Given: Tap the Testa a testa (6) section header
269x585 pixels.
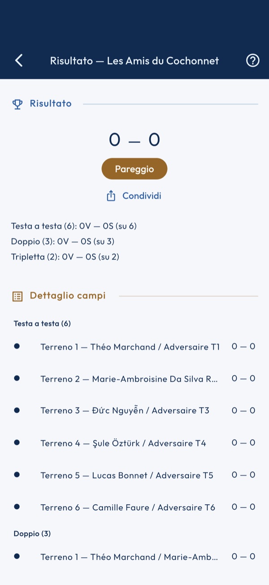Looking at the screenshot, I should pos(42,323).
